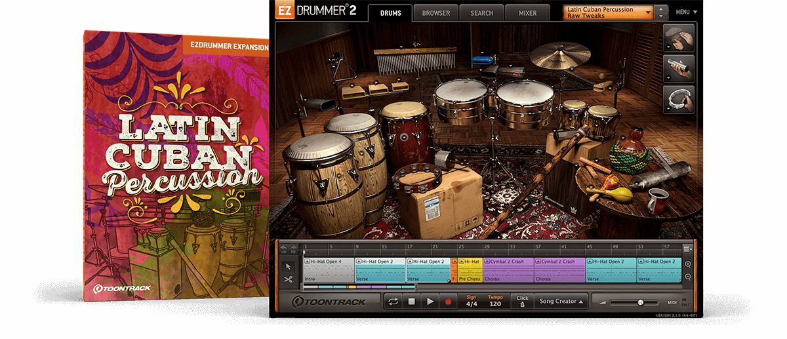Switch to the BROWSER tab

tap(435, 12)
